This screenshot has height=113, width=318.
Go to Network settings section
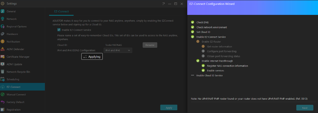[x=22, y=19]
